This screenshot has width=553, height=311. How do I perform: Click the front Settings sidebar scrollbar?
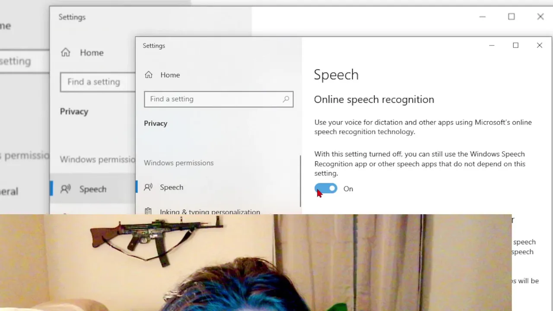pyautogui.click(x=301, y=181)
